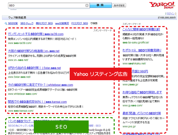
Task: Open the seo-kansai.com ad title
Action: coord(37,102)
